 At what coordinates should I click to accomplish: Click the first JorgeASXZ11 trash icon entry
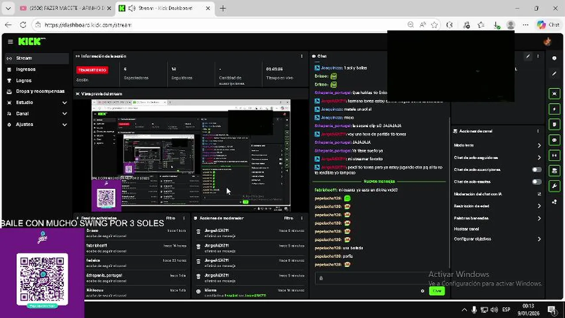tap(199, 231)
